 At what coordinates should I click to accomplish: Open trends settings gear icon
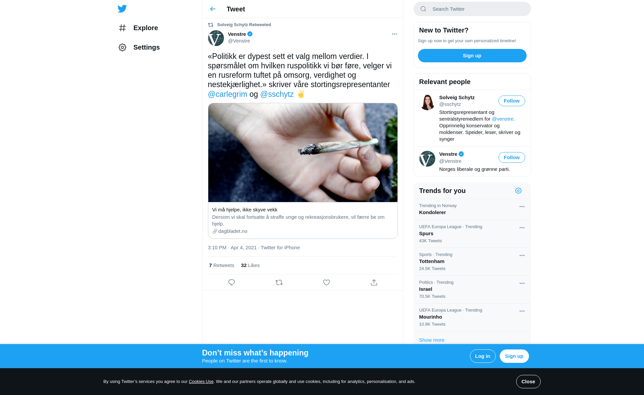tap(518, 191)
